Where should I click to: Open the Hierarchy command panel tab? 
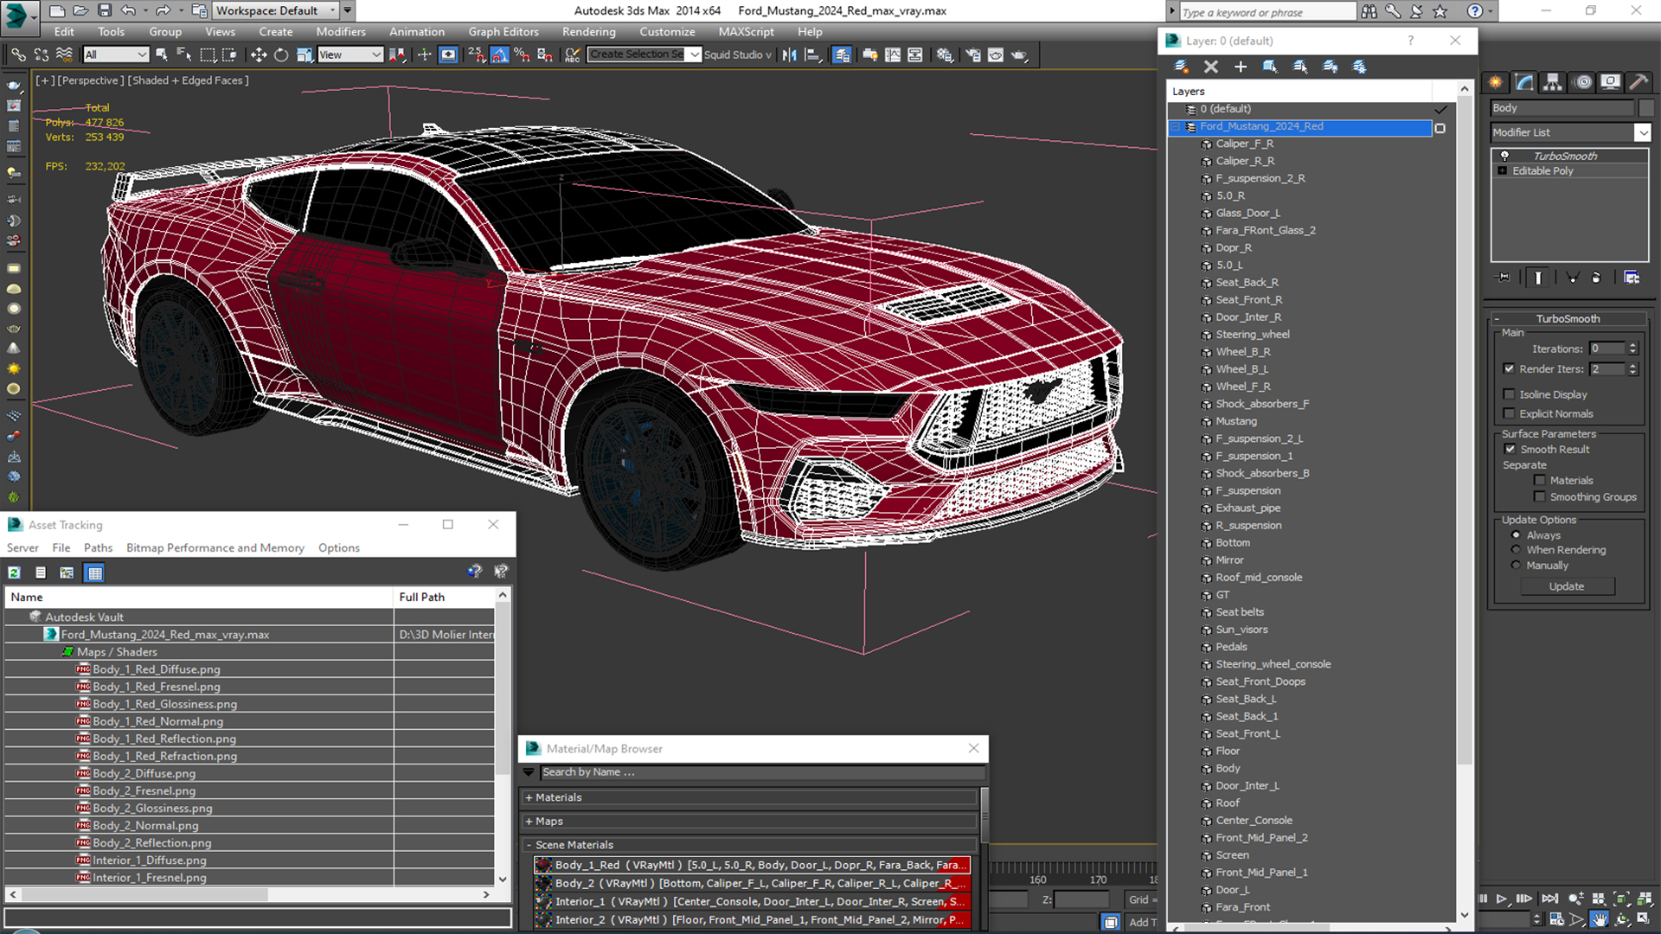pos(1553,82)
